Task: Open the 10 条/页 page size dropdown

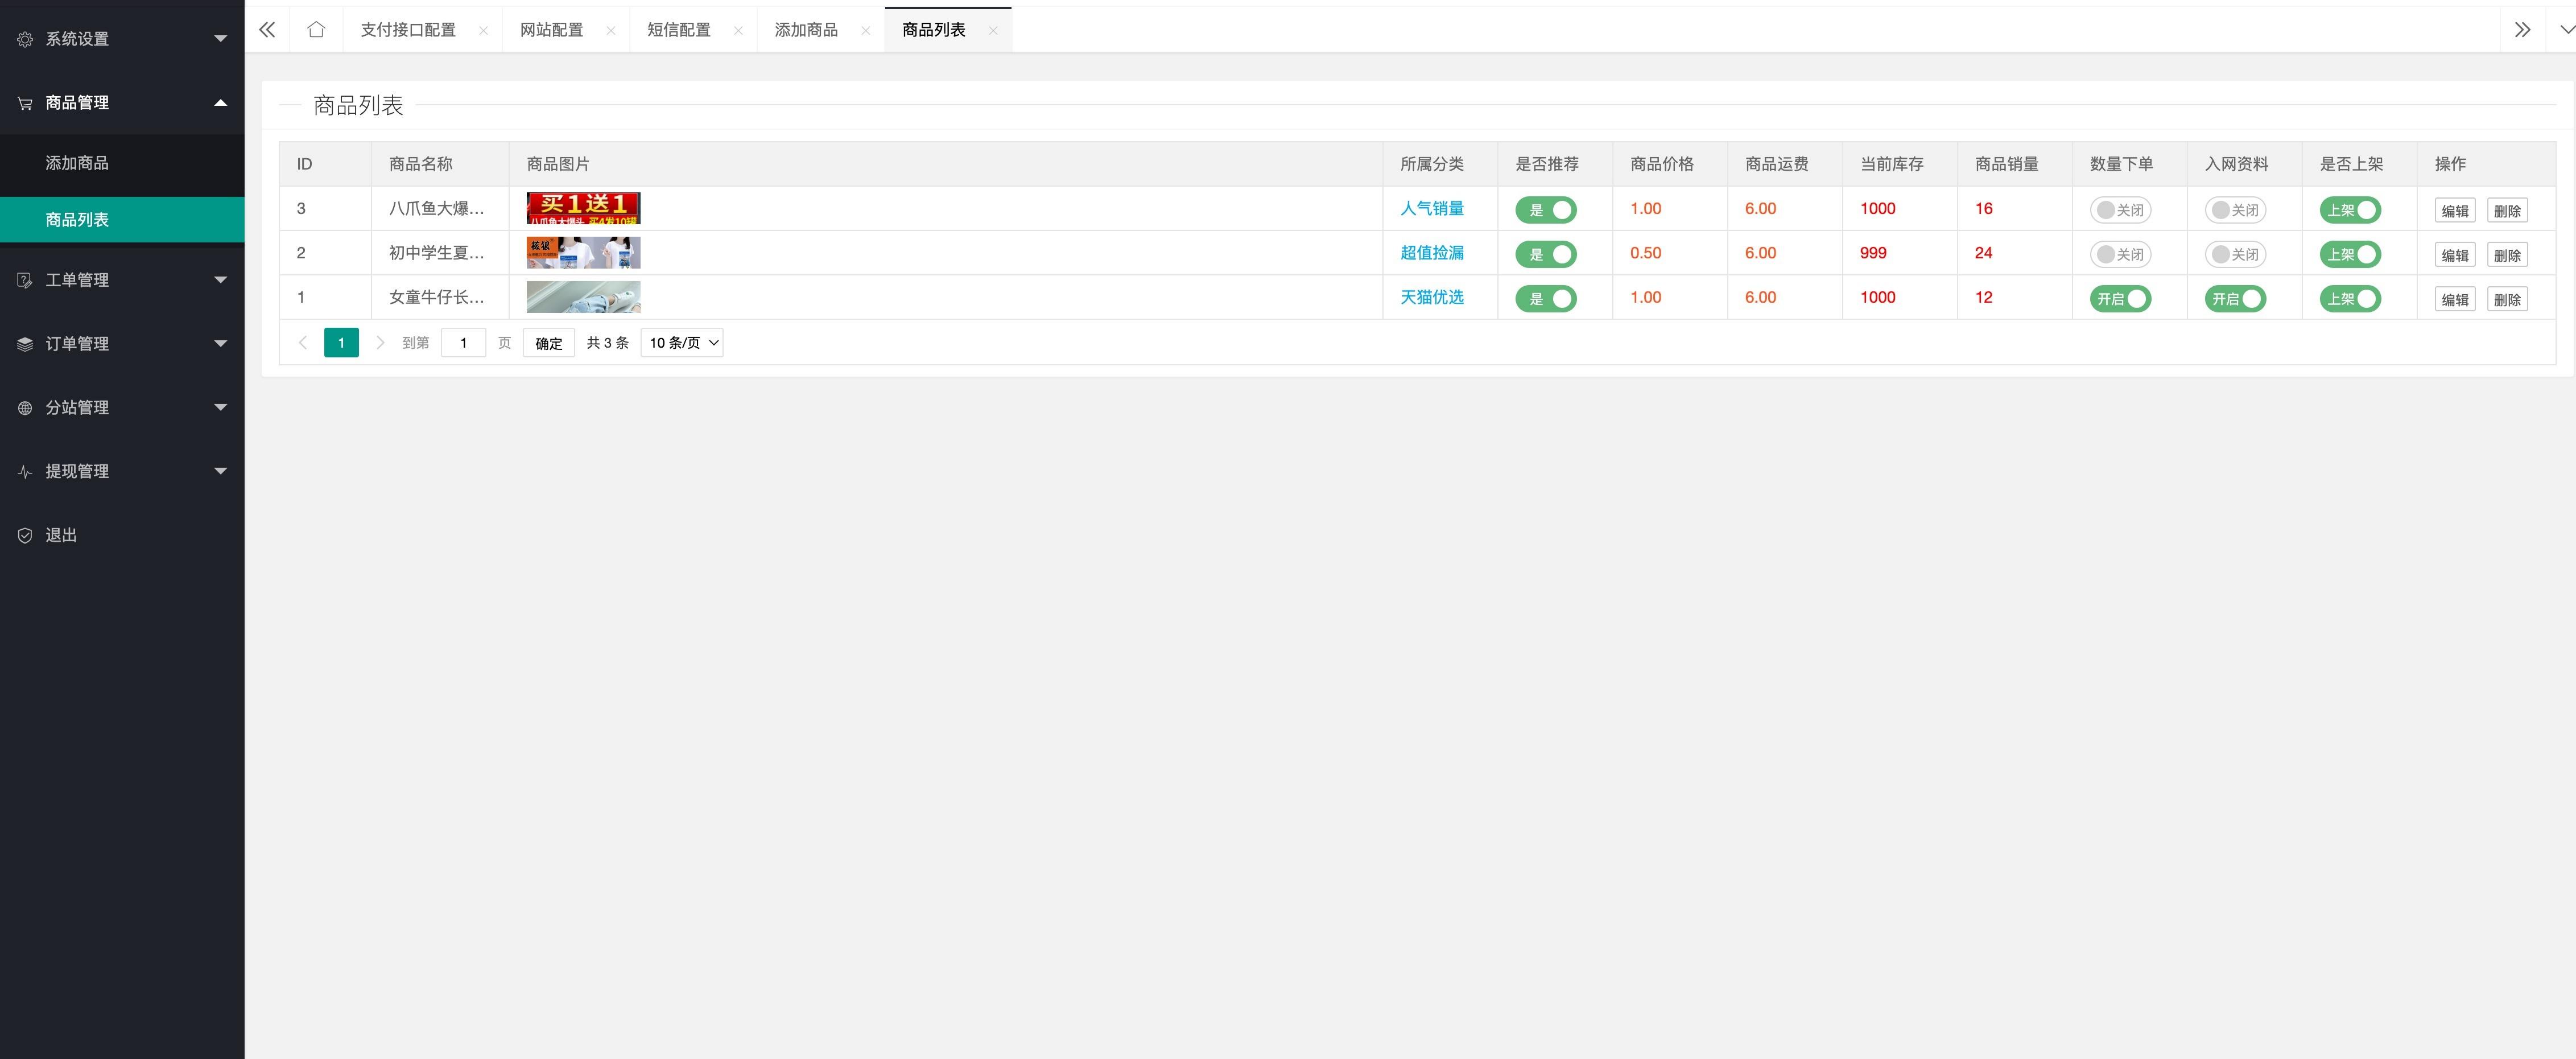Action: pyautogui.click(x=682, y=343)
